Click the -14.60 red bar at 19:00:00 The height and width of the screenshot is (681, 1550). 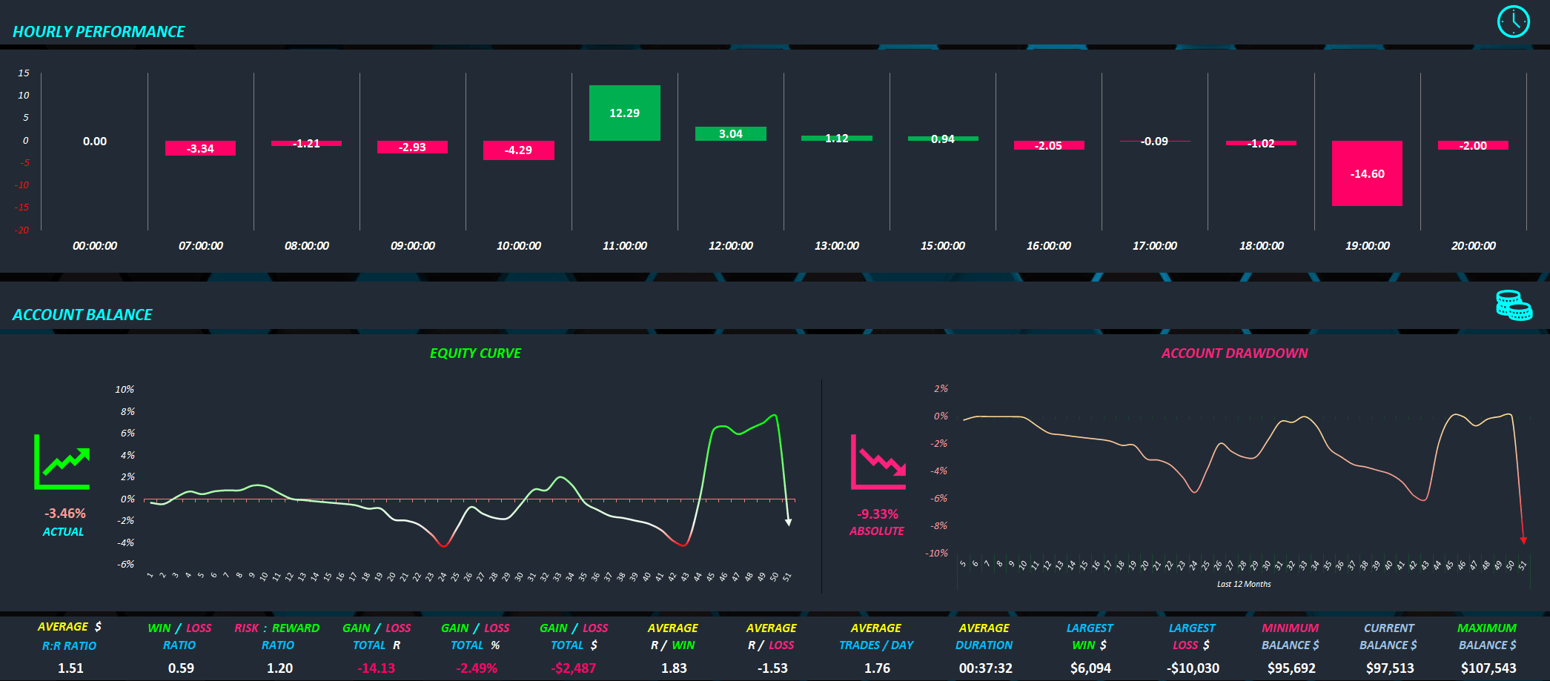coord(1366,174)
